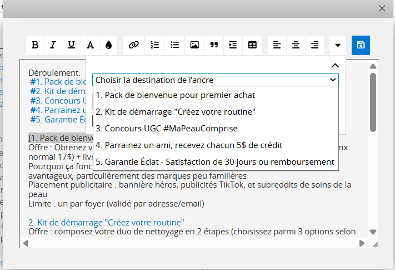Insert a table

tap(252, 45)
